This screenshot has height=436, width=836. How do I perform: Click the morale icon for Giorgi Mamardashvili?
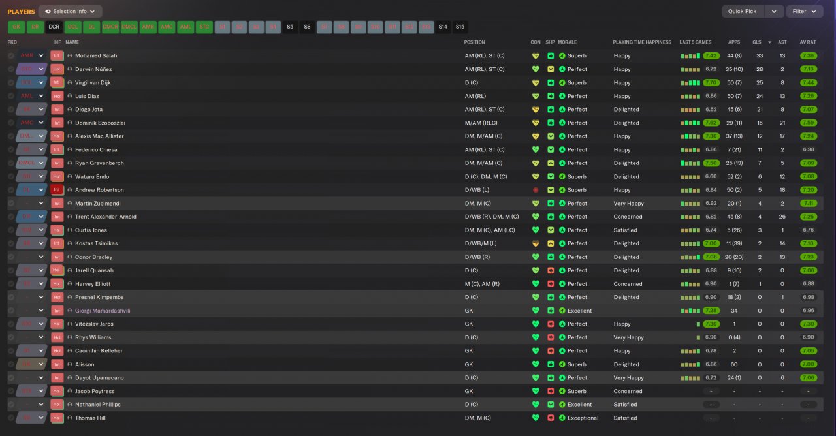click(x=562, y=311)
